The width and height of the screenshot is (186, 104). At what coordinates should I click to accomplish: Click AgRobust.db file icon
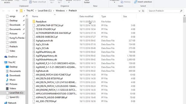[x=34, y=71]
